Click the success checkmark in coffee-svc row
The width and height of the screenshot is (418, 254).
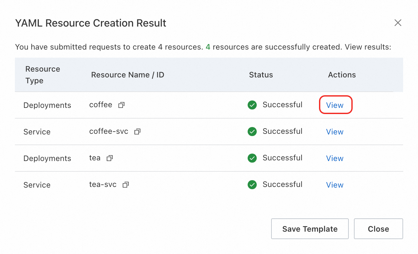252,132
